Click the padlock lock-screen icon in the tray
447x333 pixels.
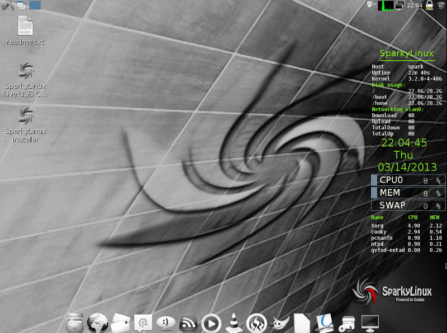click(429, 5)
